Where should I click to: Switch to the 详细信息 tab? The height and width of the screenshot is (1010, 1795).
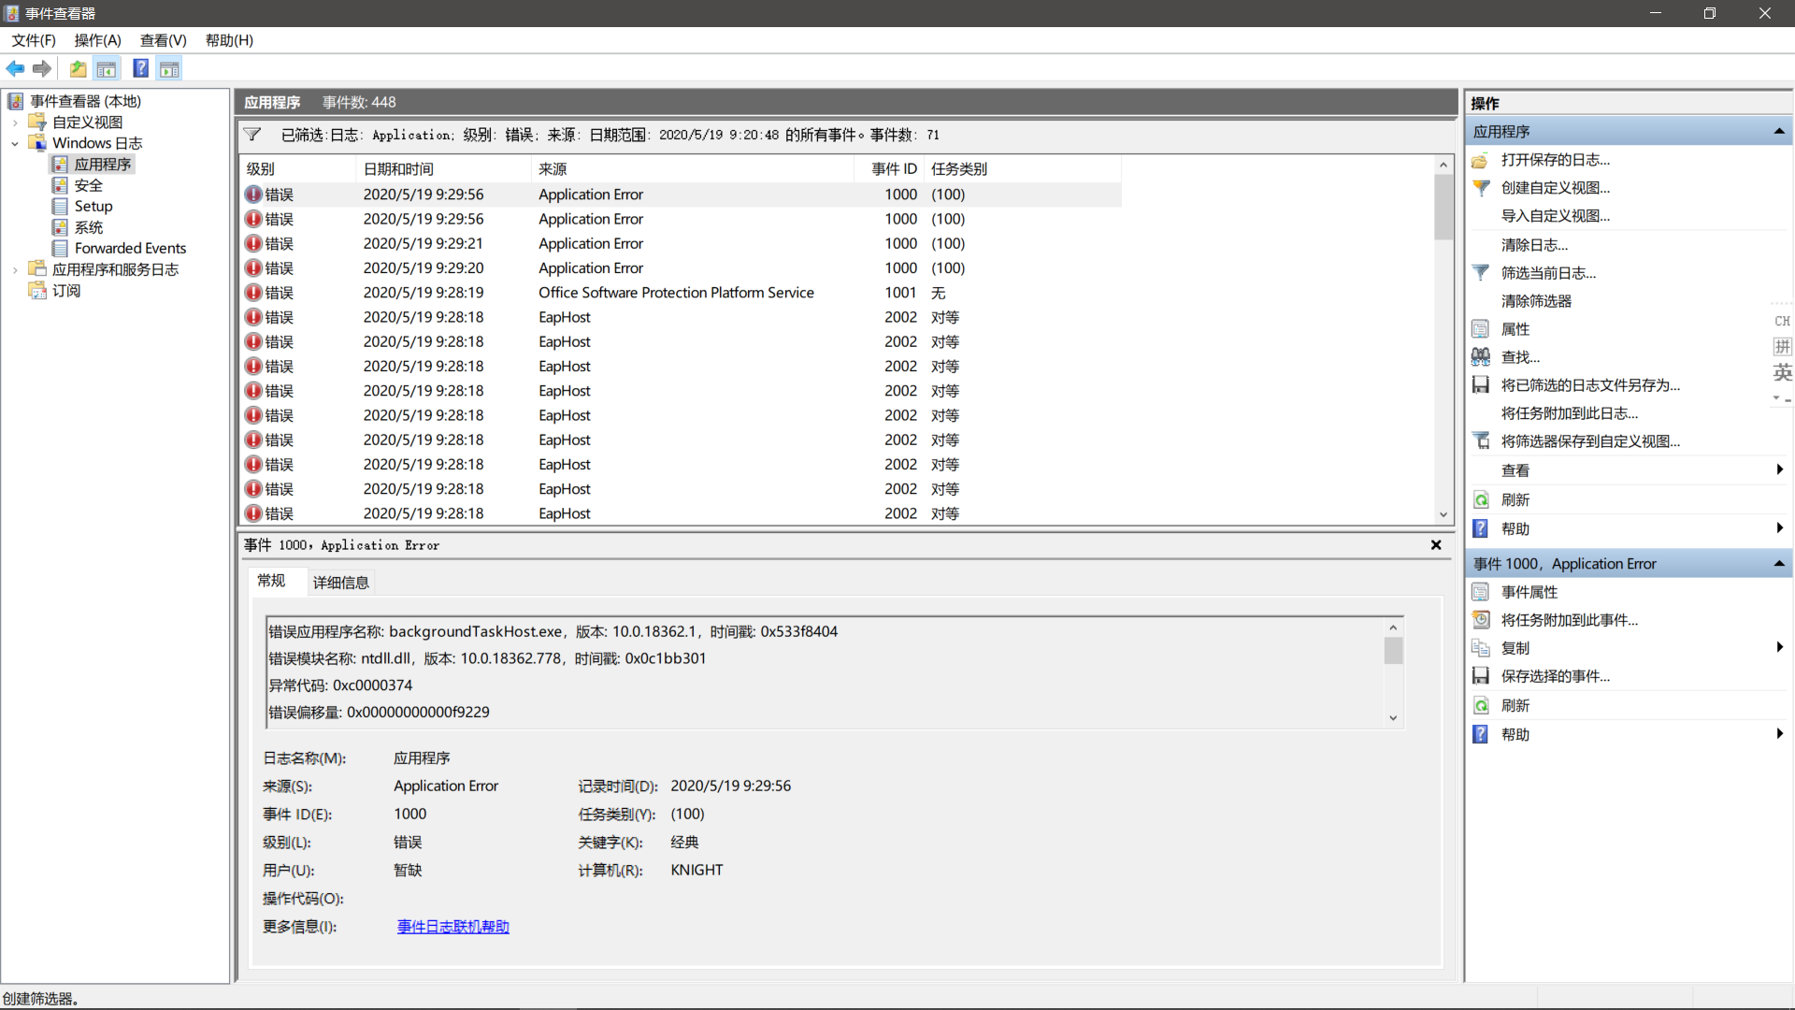pyautogui.click(x=340, y=583)
